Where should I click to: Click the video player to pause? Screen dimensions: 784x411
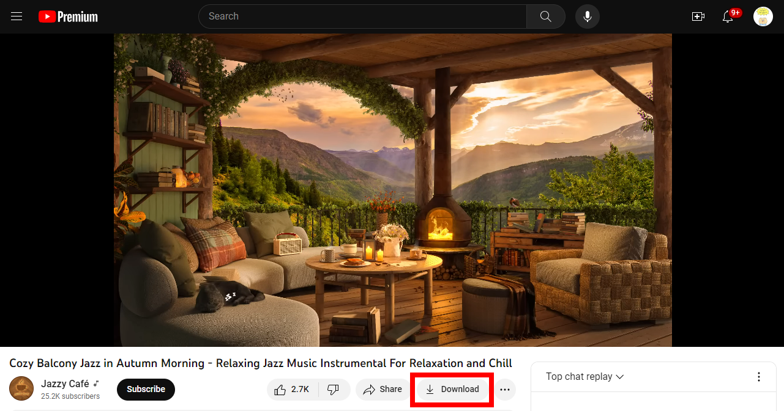point(393,190)
